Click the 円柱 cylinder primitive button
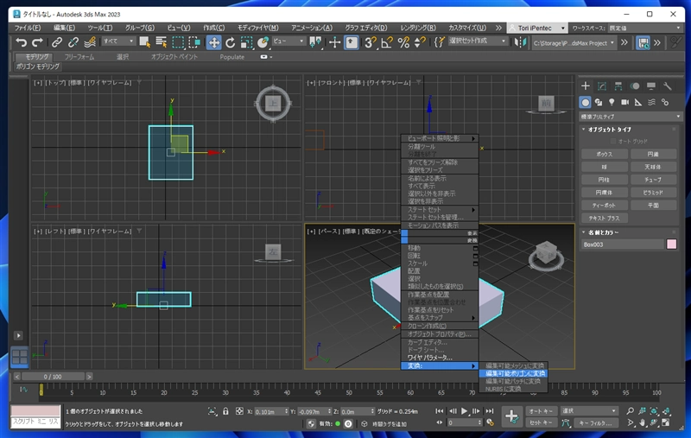The width and height of the screenshot is (691, 438). click(604, 180)
